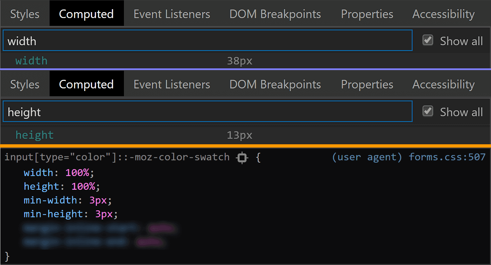Switch to Styles tab above the width filter
Screen dimensions: 491x265
coord(25,14)
